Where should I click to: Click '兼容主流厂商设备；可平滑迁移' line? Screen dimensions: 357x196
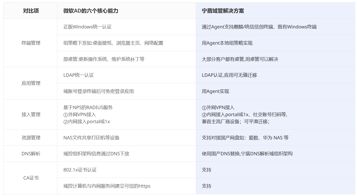tap(236, 122)
